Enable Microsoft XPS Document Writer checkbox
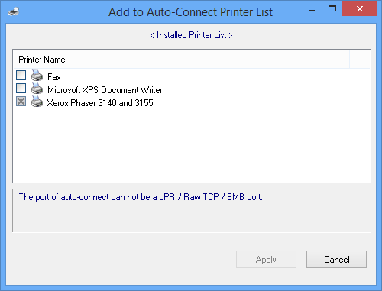382x291 pixels. click(21, 89)
